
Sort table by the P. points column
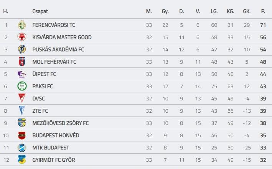pyautogui.click(x=263, y=11)
